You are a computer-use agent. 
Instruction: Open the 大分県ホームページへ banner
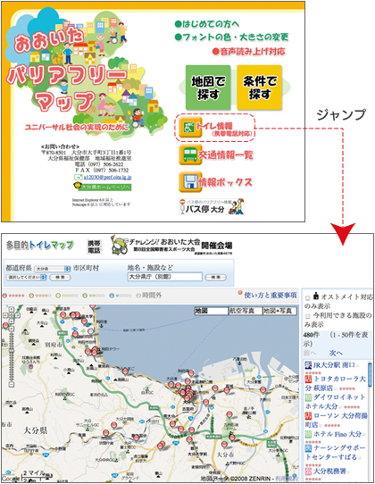pos(103,187)
